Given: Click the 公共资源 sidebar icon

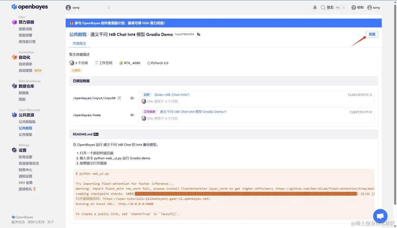Looking at the screenshot, I should click(x=14, y=115).
